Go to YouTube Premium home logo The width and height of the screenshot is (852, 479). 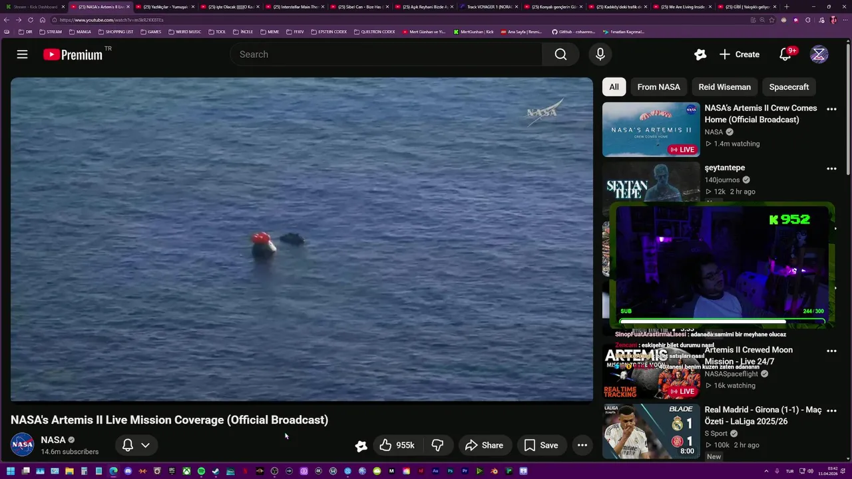coord(73,55)
